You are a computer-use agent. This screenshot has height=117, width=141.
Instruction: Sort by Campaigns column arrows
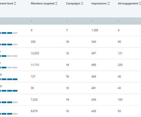[x=82, y=3]
